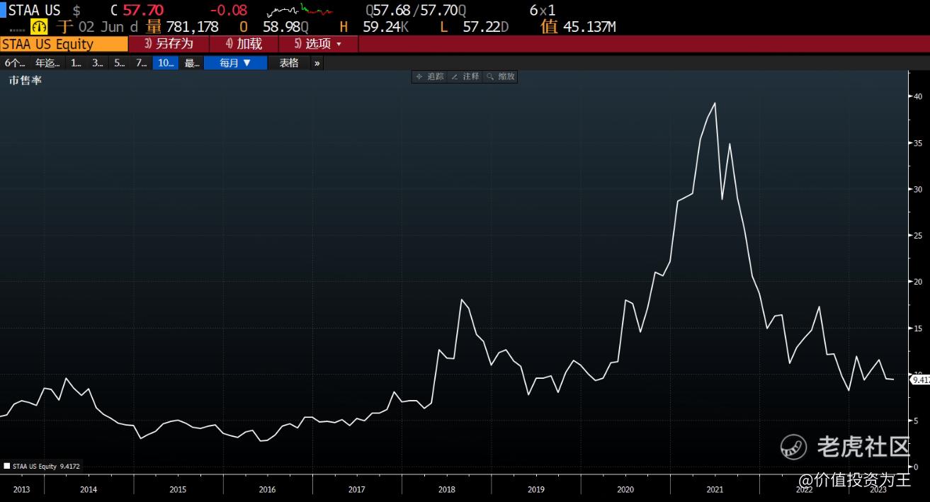This screenshot has width=930, height=502.
Task: Expand more options with » chevron
Action: click(317, 63)
